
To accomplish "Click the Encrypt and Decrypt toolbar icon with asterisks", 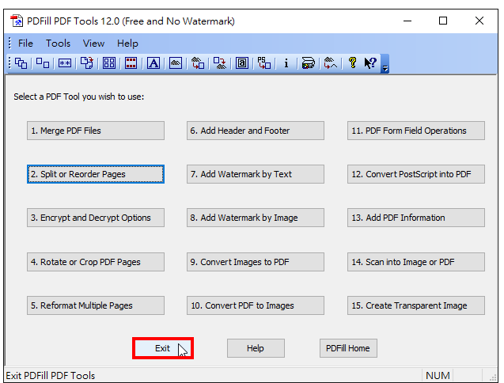I will point(65,63).
